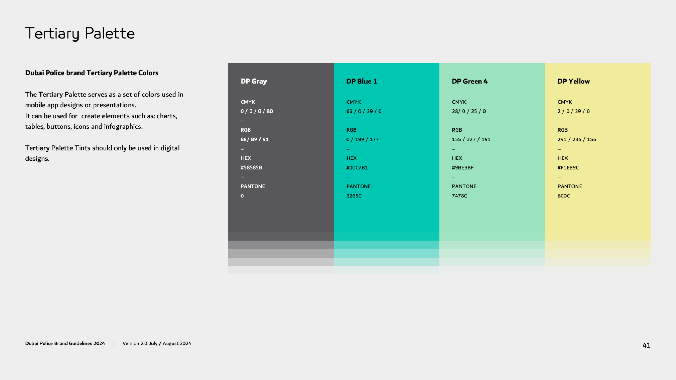Viewport: 676px width, 380px height.
Task: Click DP Green 4 hex #9BE3BF
Action: pyautogui.click(x=463, y=167)
